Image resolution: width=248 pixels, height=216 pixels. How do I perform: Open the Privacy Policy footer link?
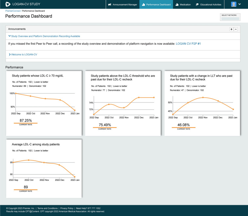click(x=67, y=208)
